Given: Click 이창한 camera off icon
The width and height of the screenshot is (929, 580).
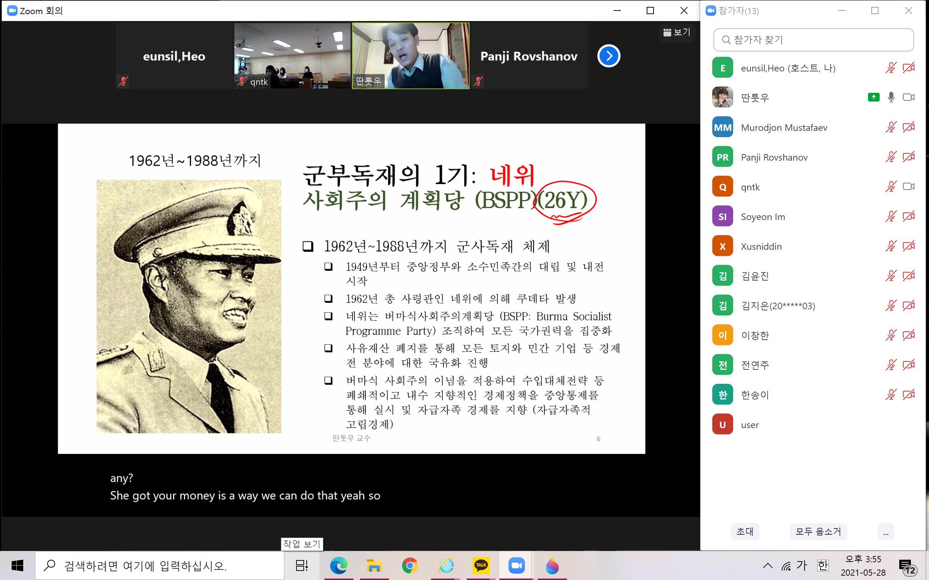Looking at the screenshot, I should 908,335.
